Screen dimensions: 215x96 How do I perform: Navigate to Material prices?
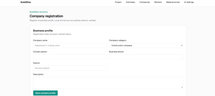173,2
